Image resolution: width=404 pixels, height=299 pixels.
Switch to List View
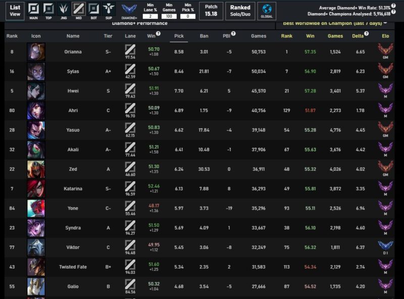tap(15, 10)
